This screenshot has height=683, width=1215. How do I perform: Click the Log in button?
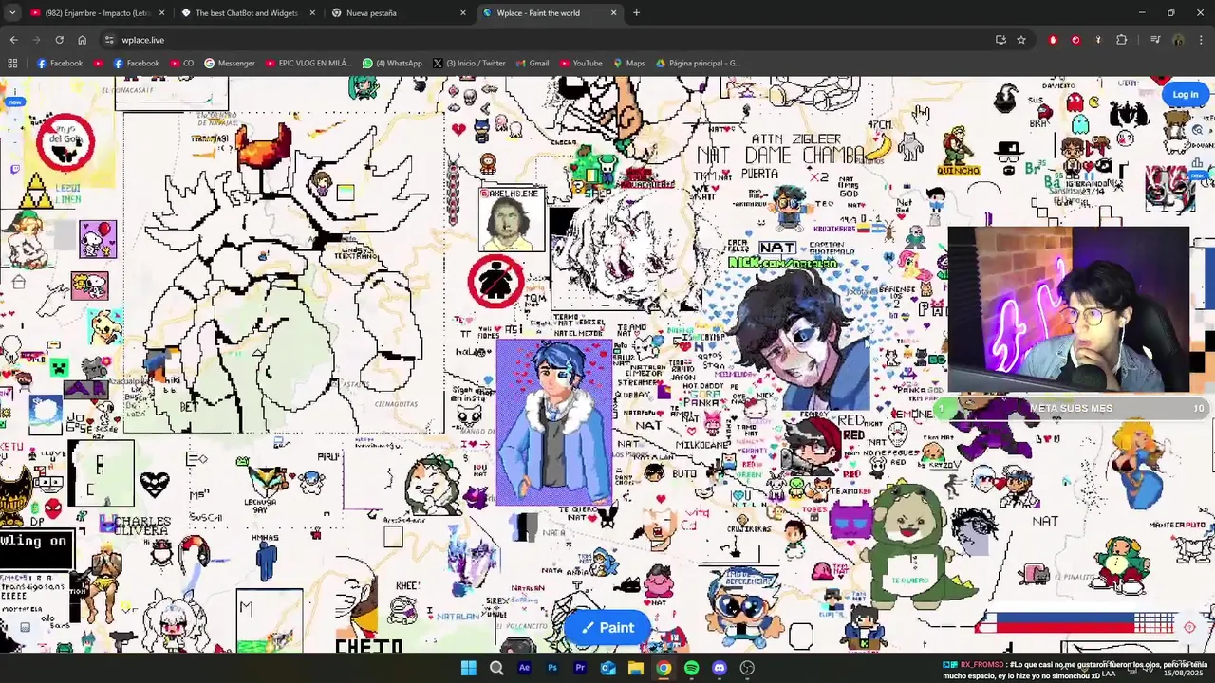click(1185, 94)
